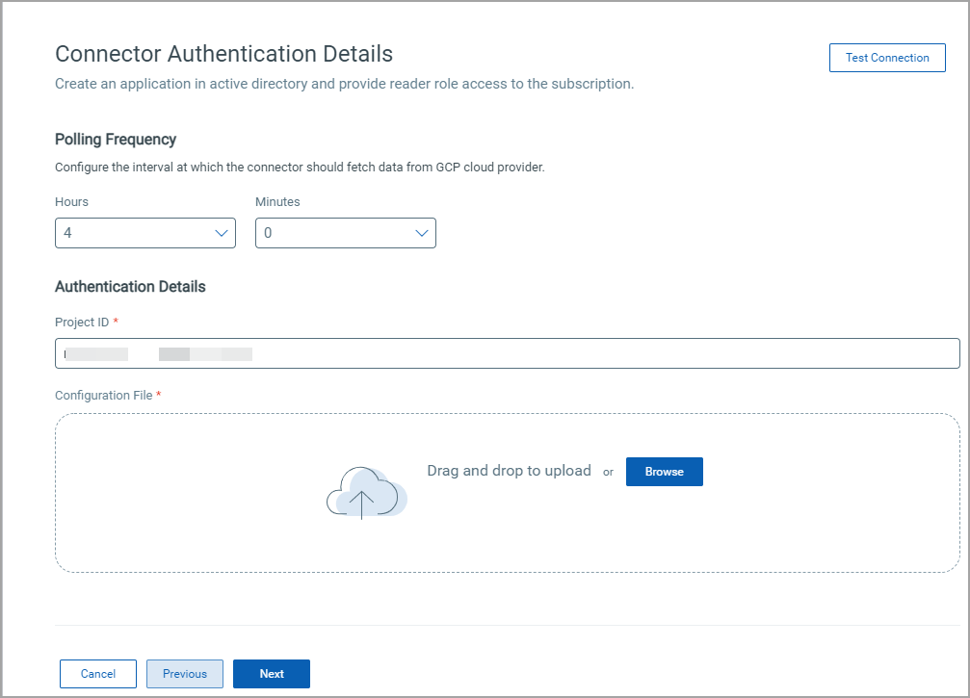Expand the Minutes selector chevron
The width and height of the screenshot is (970, 698).
[422, 233]
